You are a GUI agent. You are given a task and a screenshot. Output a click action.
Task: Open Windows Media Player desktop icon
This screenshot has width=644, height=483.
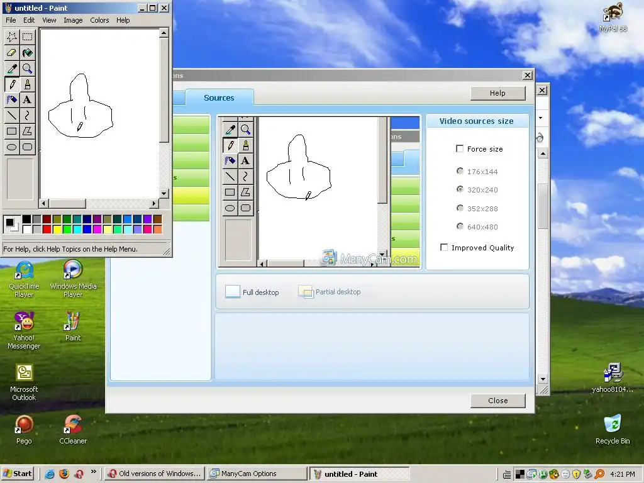click(73, 279)
